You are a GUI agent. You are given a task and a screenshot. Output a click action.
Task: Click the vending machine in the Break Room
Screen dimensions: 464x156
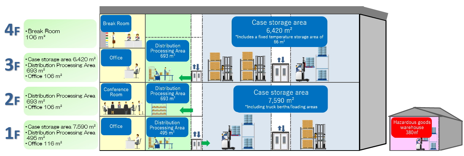pyautogui.click(x=106, y=39)
